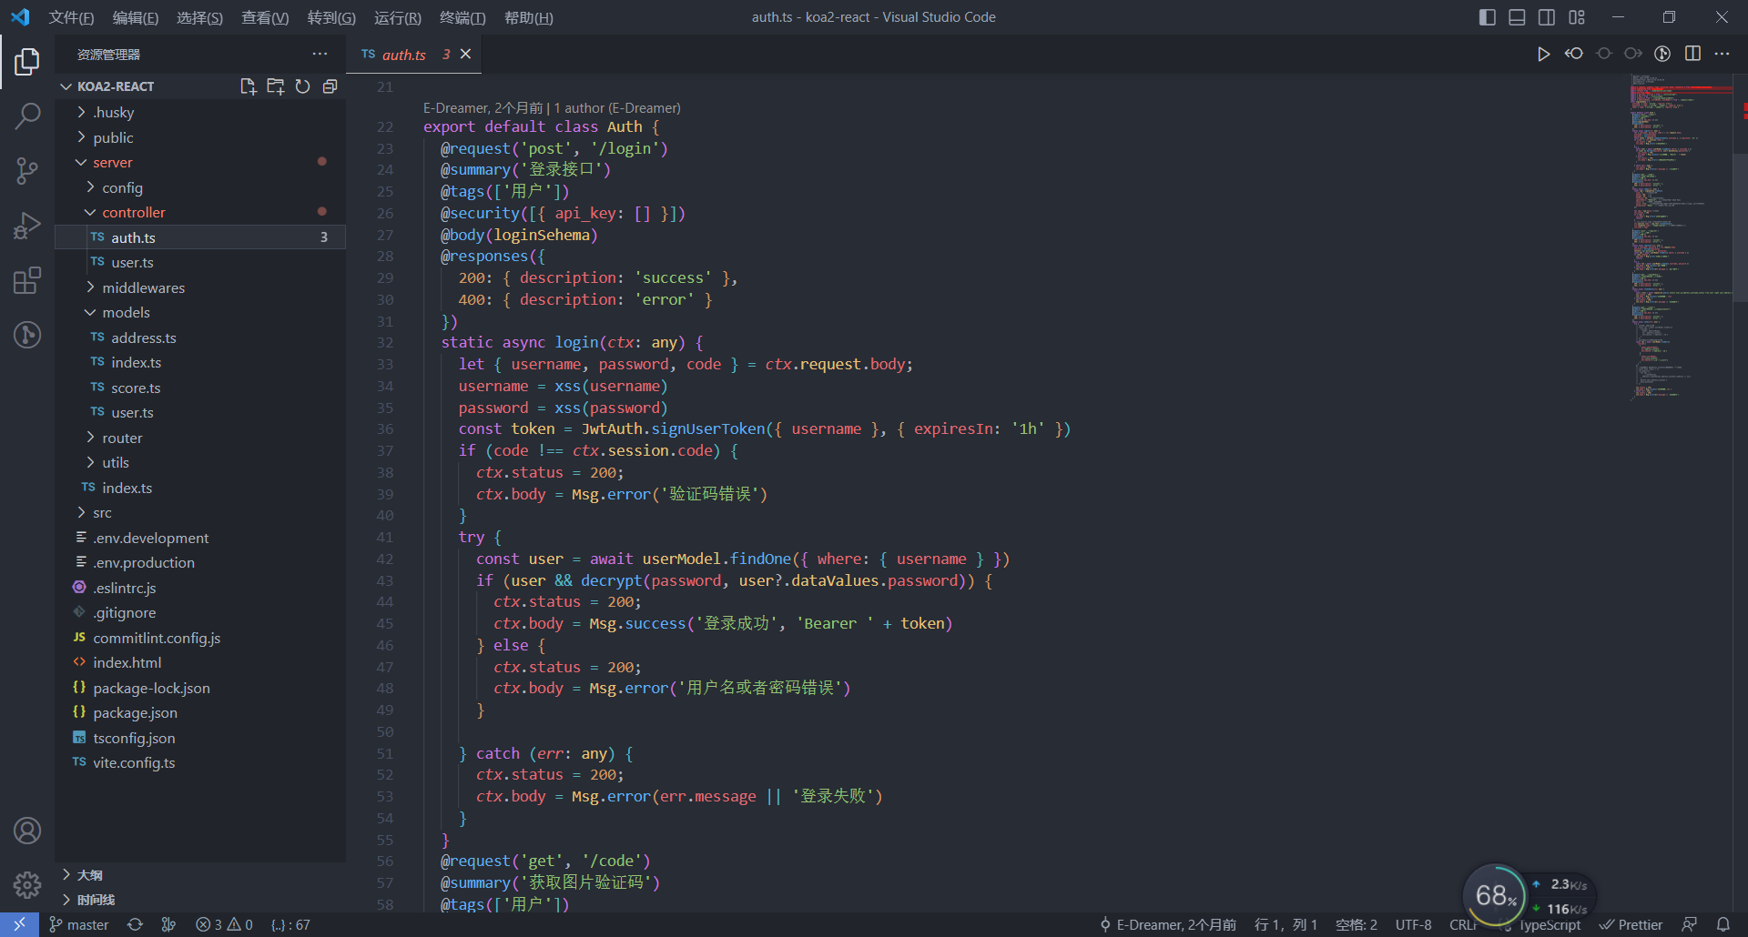Toggle bottom panel layout icon
The width and height of the screenshot is (1748, 937).
coord(1517,17)
